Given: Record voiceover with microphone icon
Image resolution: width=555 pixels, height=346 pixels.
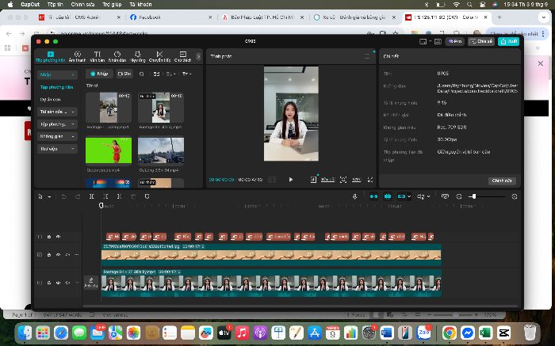Looking at the screenshot, I should coord(354,196).
